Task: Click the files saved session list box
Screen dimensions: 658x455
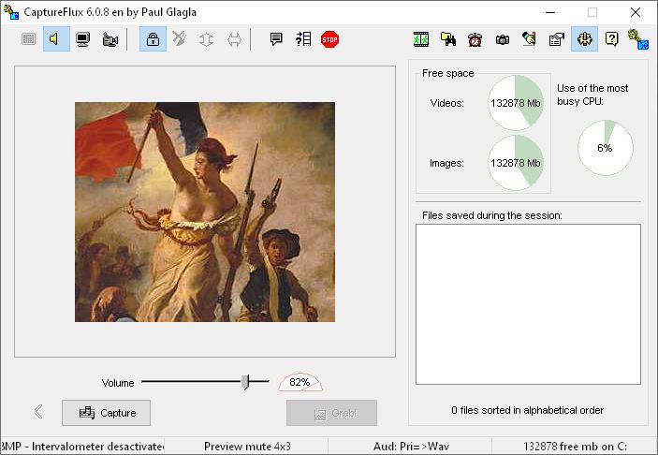Action: [528, 304]
